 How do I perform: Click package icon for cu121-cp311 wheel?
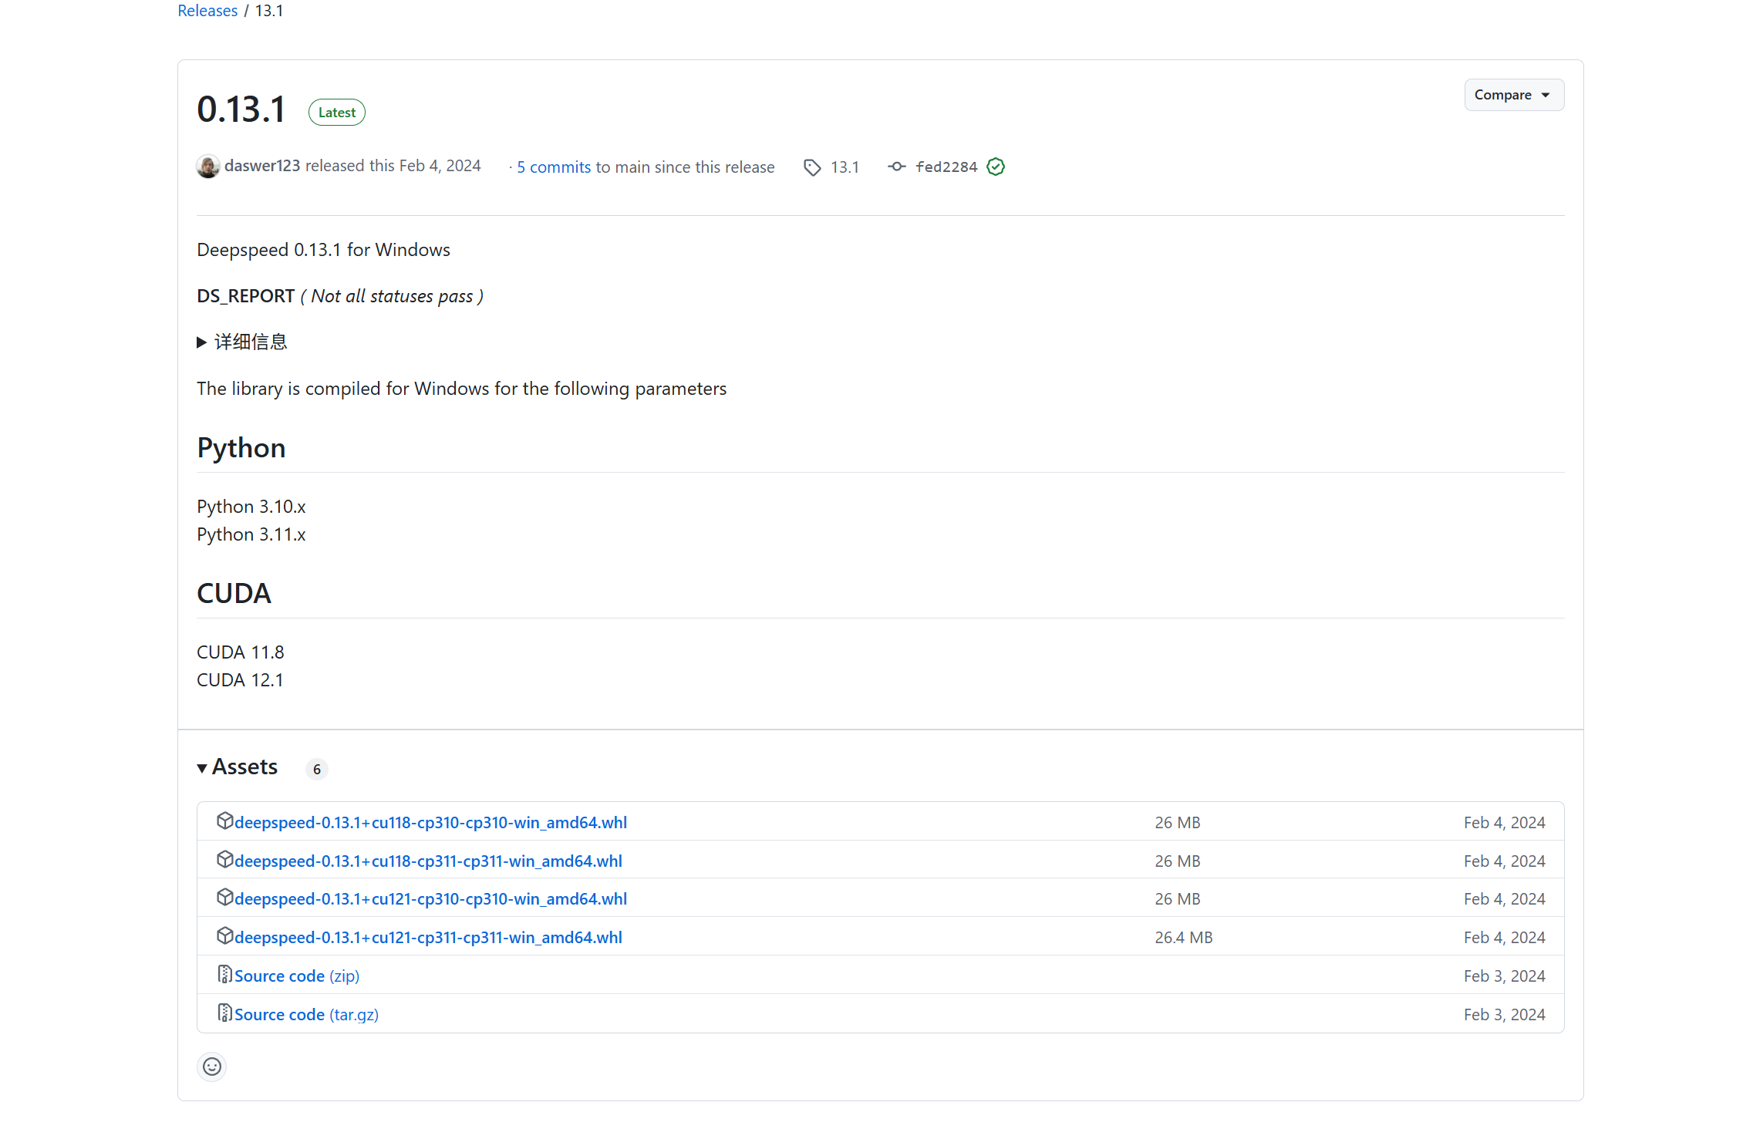224,936
